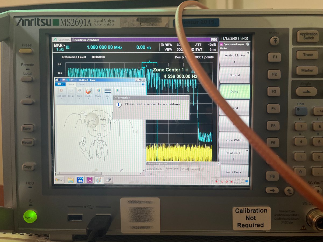Switch to Mouse Properties taskbar mouse icon
Image resolution: width=323 pixels, height=242 pixels.
[108, 180]
